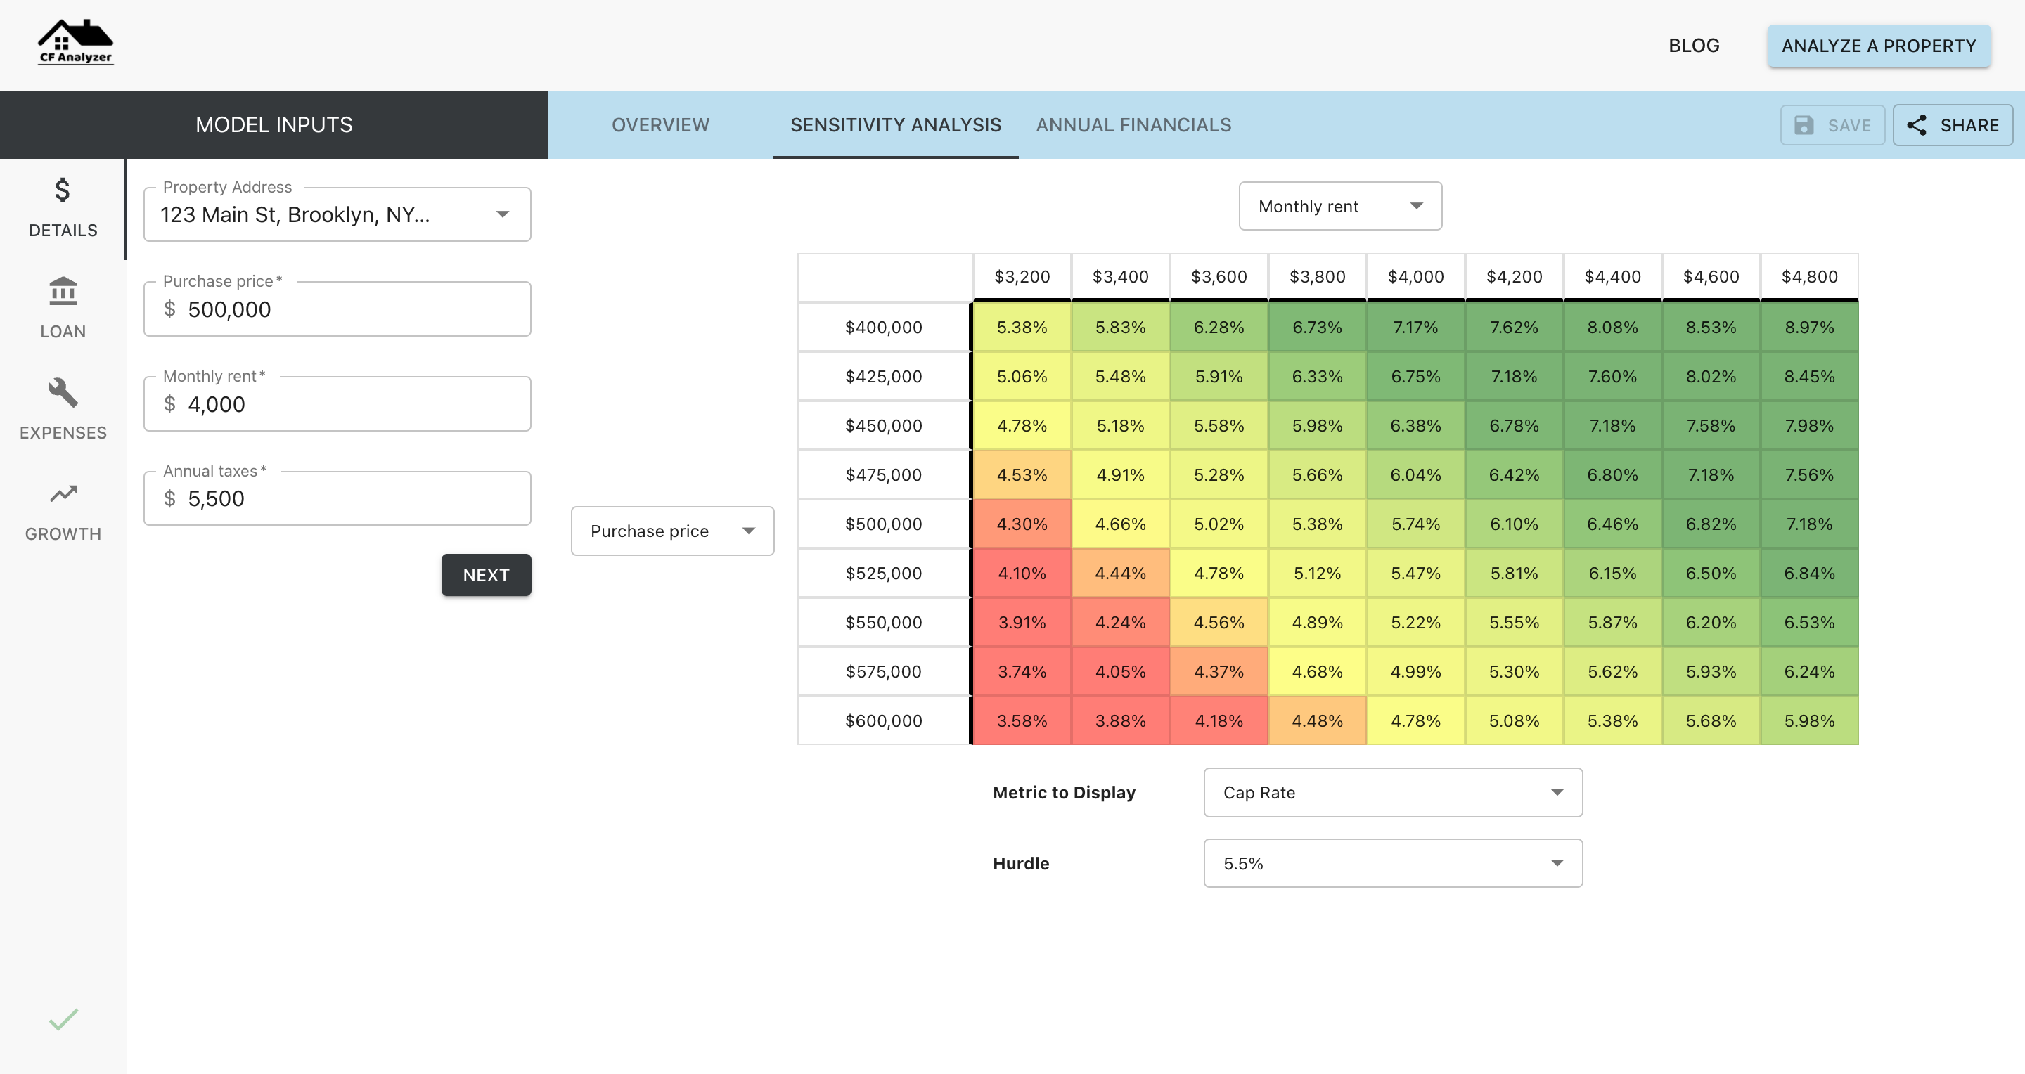Click the red 3.58% heatmap cell
Image resolution: width=2025 pixels, height=1074 pixels.
[x=1021, y=720]
